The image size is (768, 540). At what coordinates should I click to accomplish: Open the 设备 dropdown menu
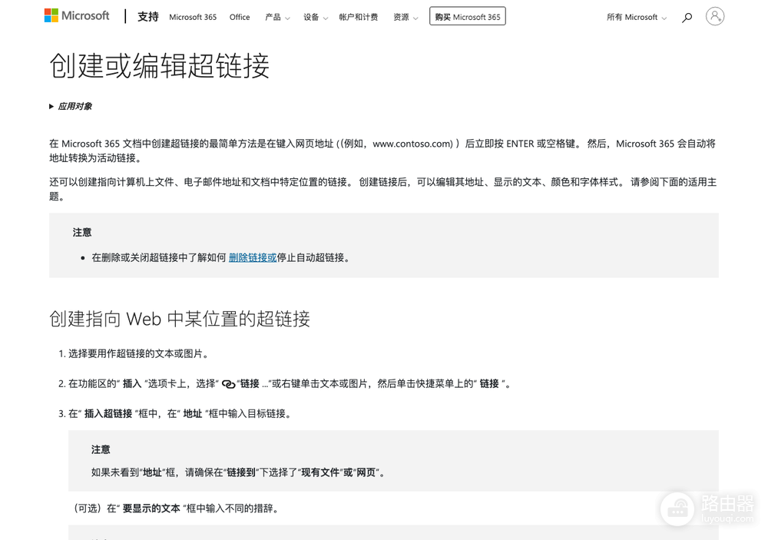point(316,17)
